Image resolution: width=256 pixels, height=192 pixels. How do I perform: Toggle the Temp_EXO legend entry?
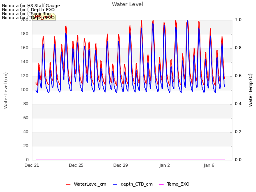click(x=174, y=184)
